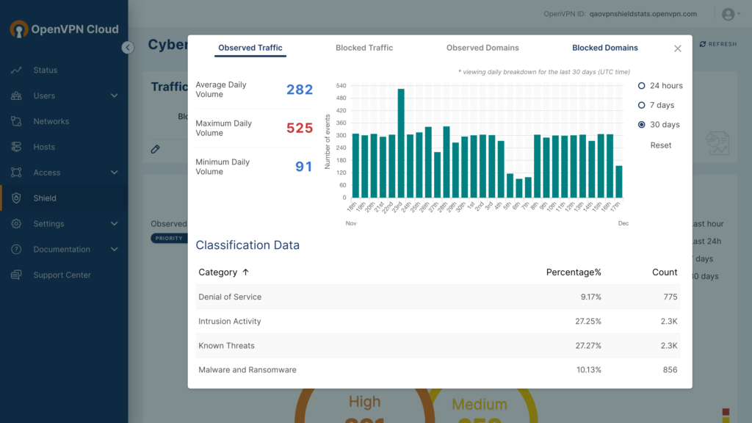Open the Status page icon
The height and width of the screenshot is (423, 752).
tap(16, 70)
